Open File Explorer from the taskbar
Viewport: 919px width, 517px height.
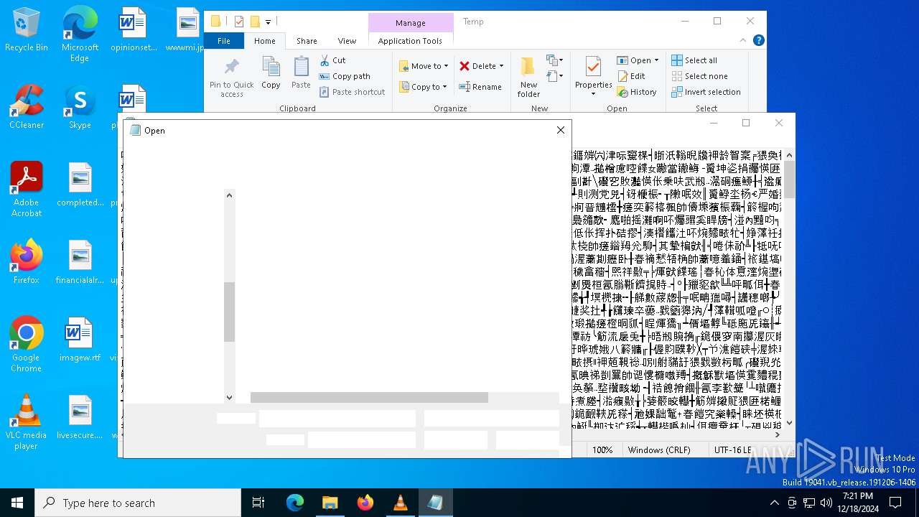[x=330, y=503]
